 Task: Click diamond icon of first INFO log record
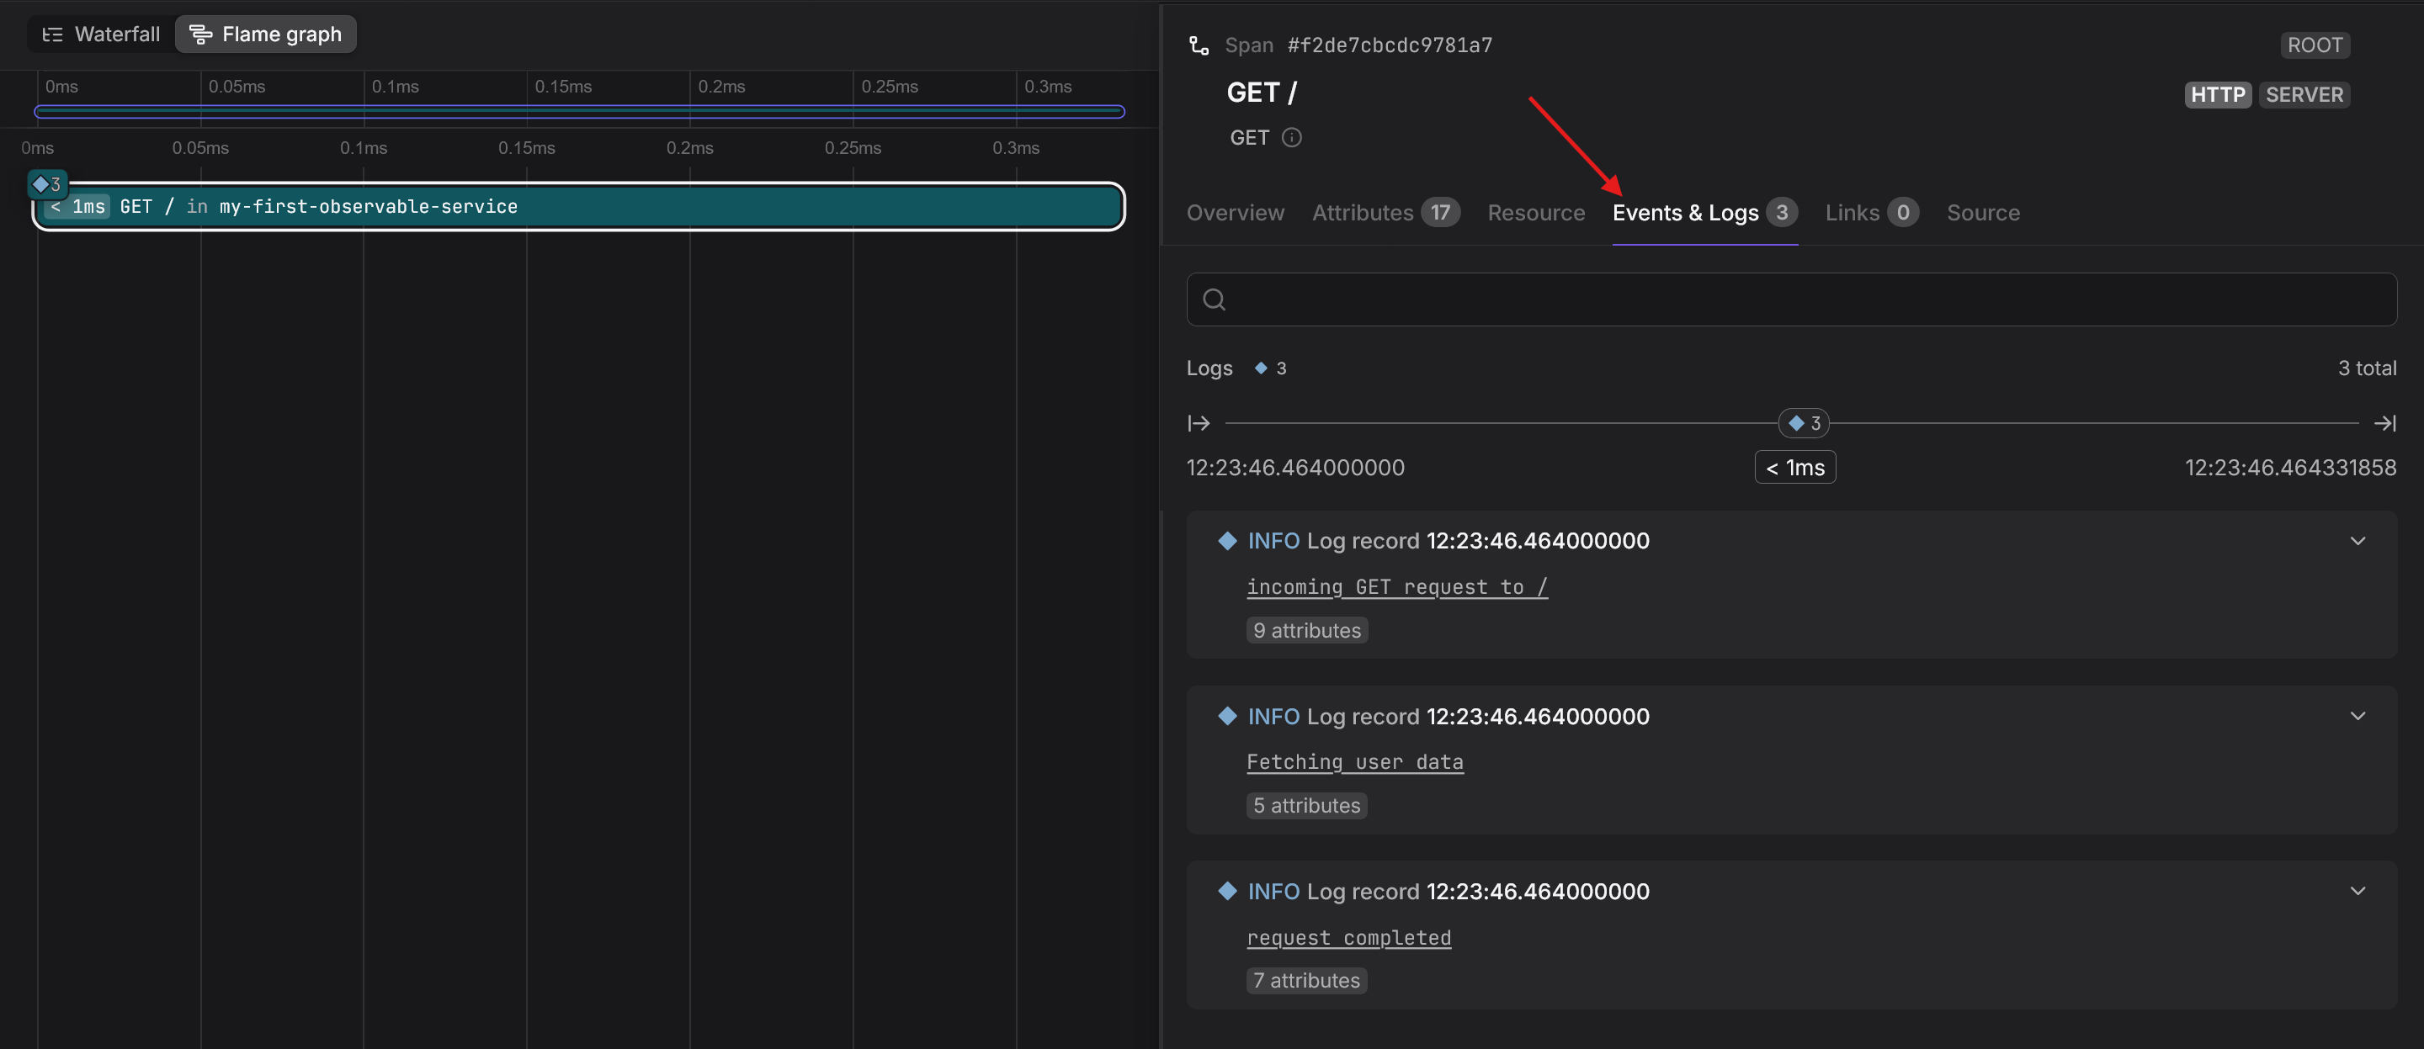click(1227, 540)
